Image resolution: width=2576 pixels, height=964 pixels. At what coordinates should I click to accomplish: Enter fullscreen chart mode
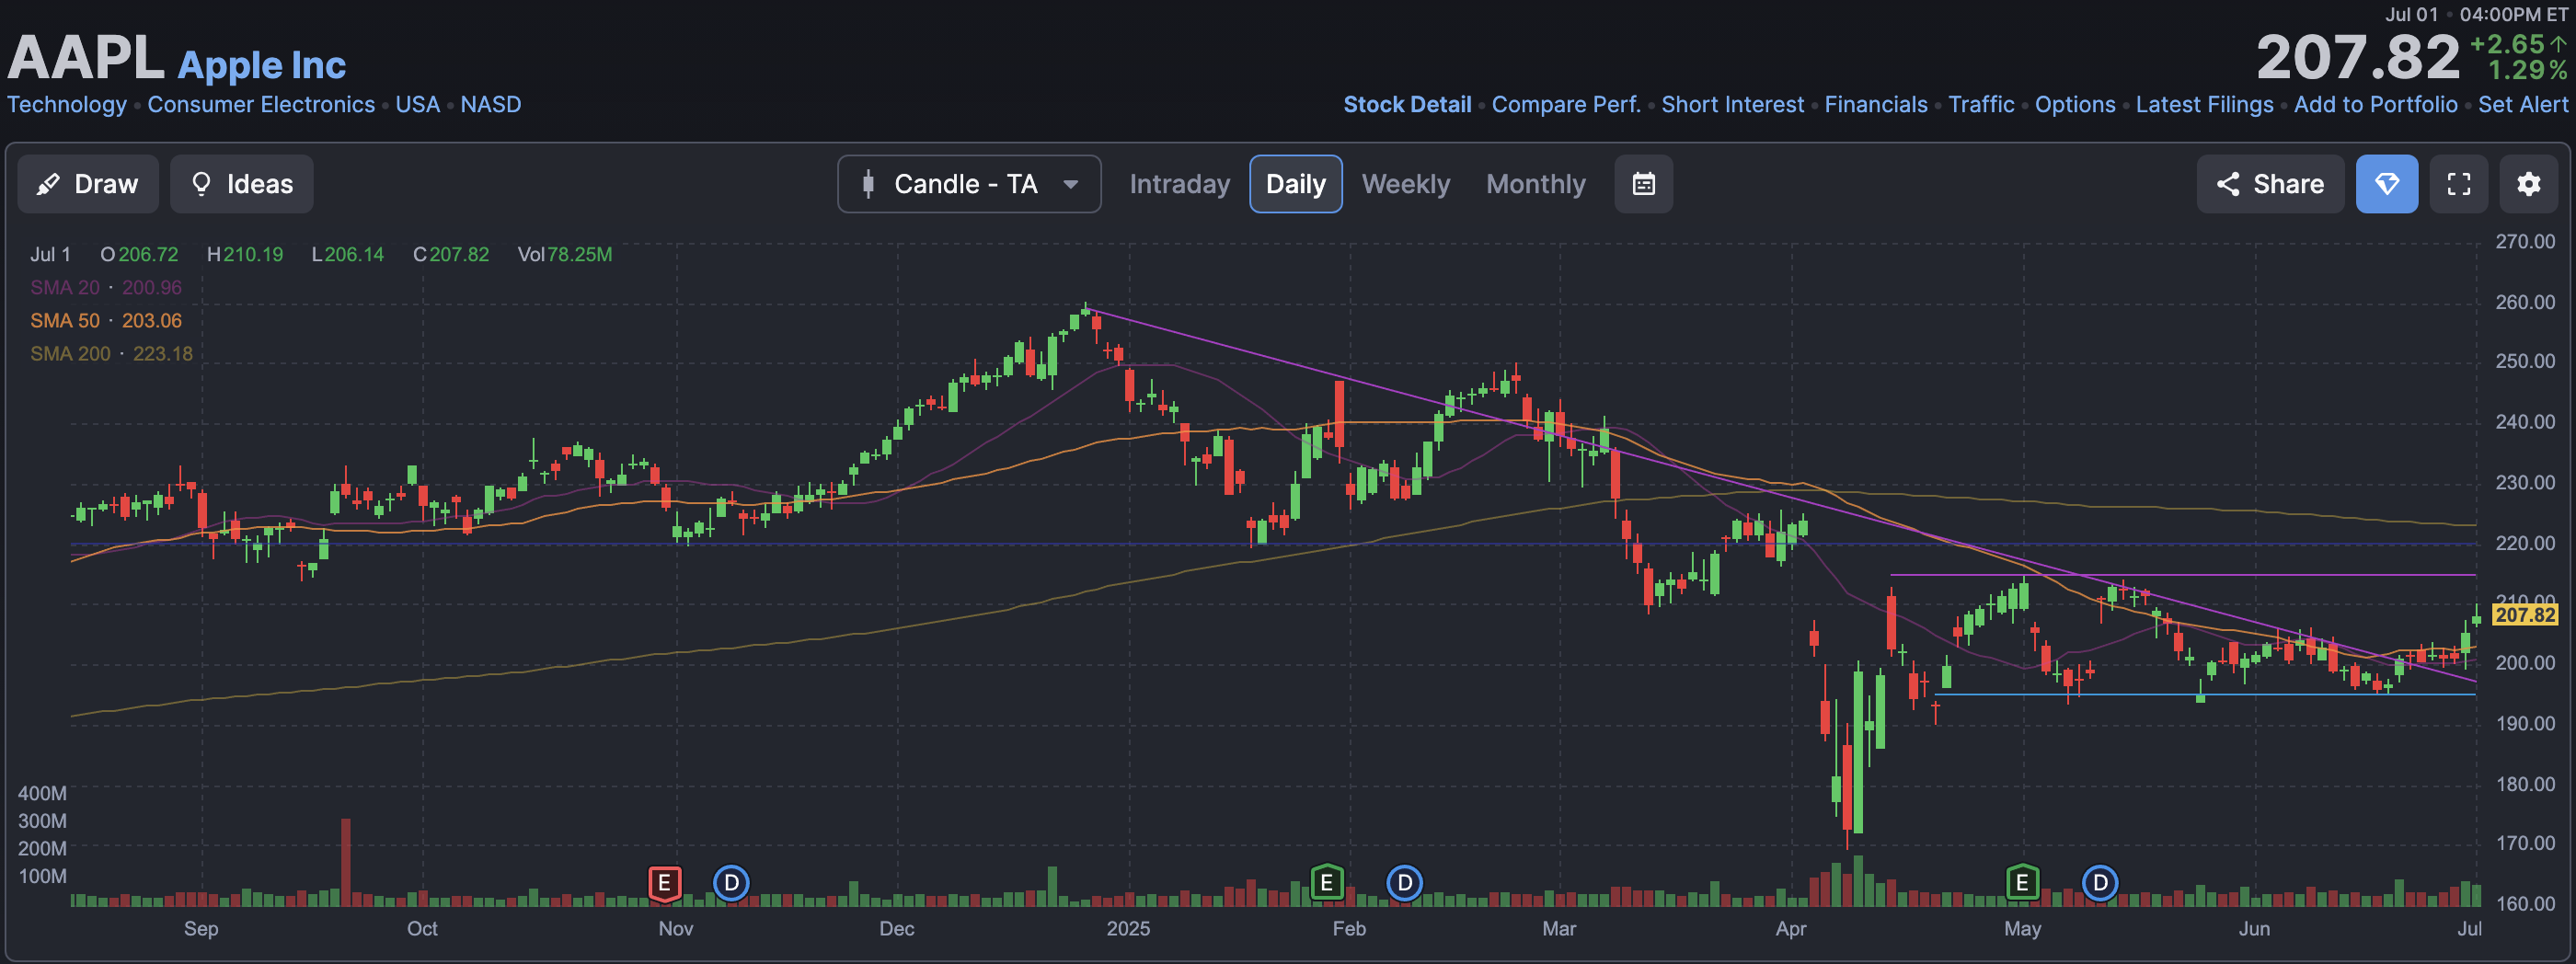pos(2458,184)
